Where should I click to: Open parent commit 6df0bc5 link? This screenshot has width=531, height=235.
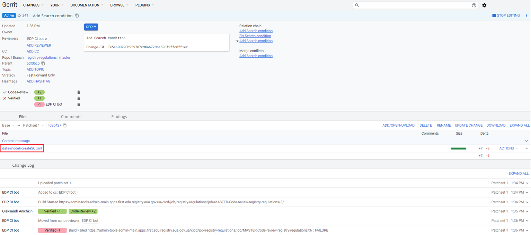click(33, 63)
